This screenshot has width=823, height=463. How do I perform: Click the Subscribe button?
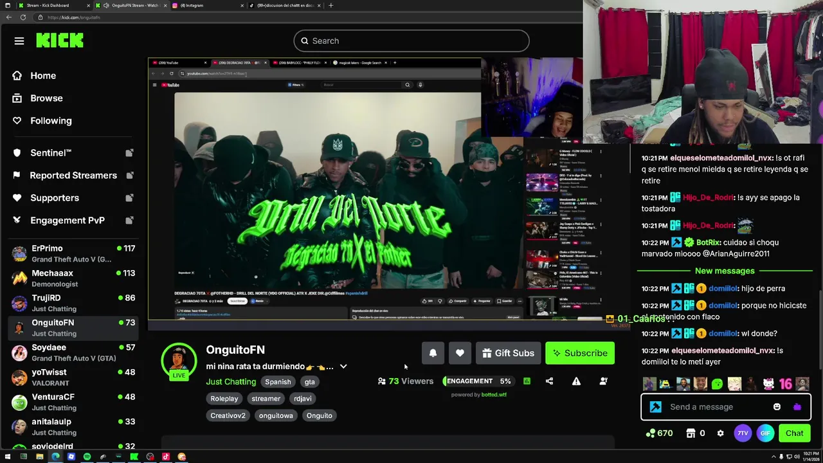click(580, 353)
